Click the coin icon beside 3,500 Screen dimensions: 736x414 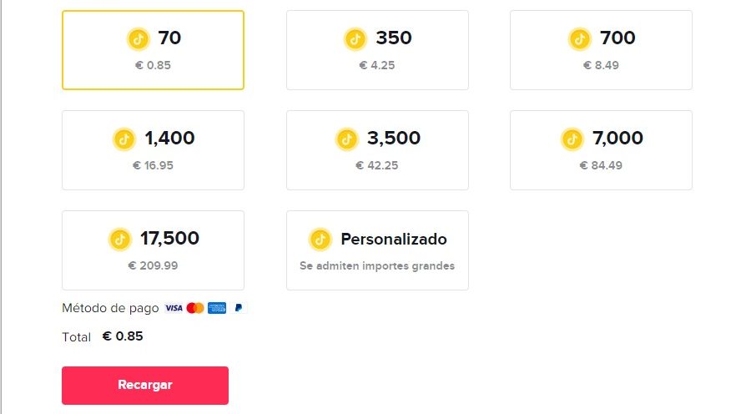coord(347,139)
